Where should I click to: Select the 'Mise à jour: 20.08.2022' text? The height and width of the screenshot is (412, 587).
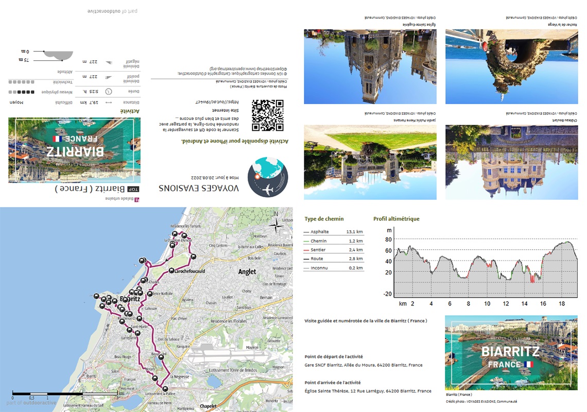[x=215, y=177]
